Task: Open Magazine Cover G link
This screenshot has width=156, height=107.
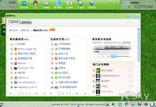Action: tap(27, 87)
